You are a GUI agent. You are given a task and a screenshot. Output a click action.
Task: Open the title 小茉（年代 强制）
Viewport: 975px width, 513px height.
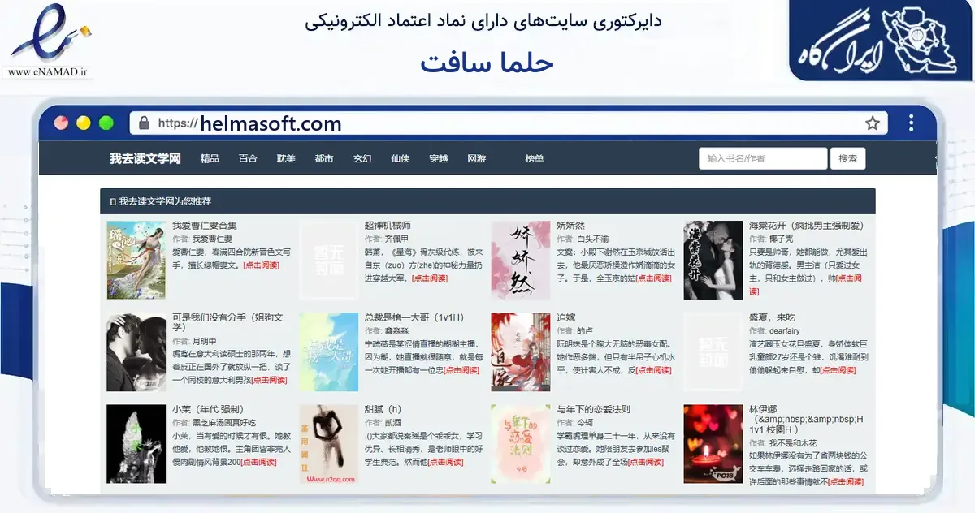pos(208,409)
